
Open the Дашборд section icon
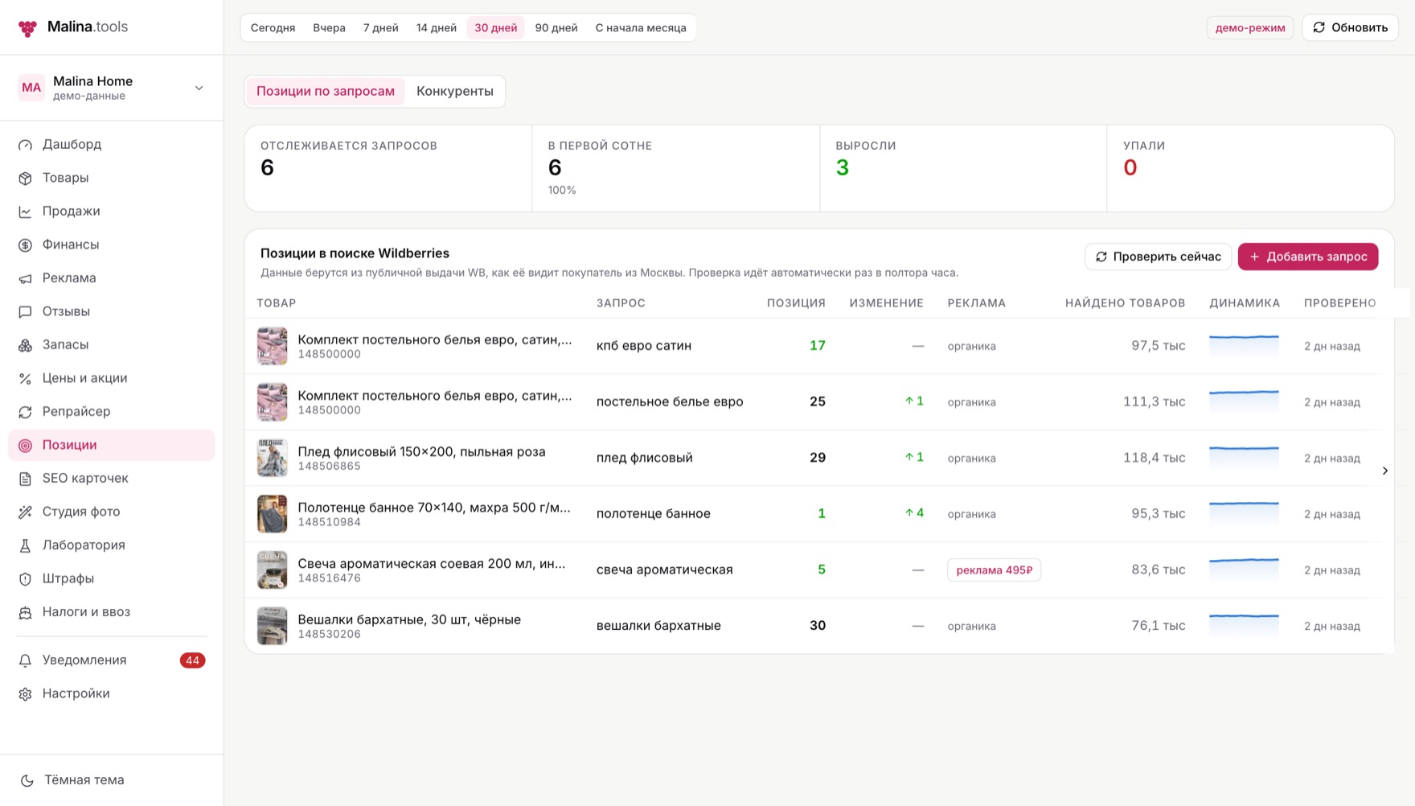pyautogui.click(x=26, y=145)
